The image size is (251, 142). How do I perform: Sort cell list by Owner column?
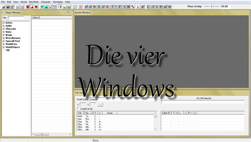pyautogui.click(x=110, y=113)
